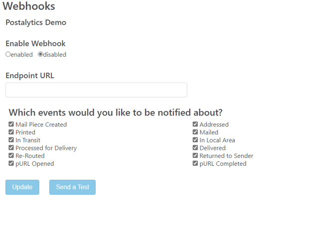
Task: Uncheck Returned to Sender checkbox
Action: [x=195, y=155]
